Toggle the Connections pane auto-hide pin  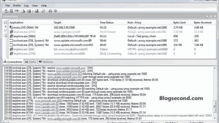pos(211,16)
